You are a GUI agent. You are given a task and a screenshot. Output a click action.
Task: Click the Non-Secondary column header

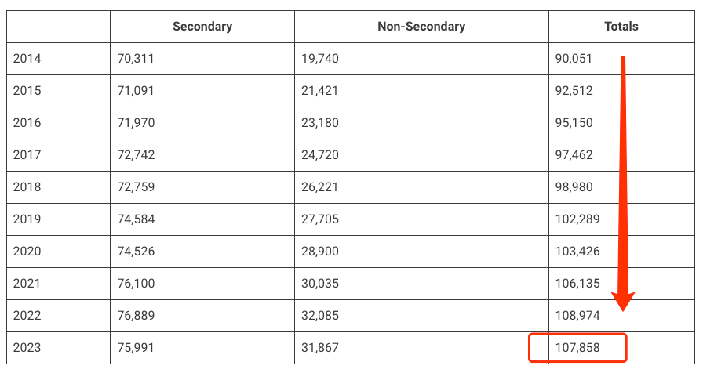click(x=421, y=27)
